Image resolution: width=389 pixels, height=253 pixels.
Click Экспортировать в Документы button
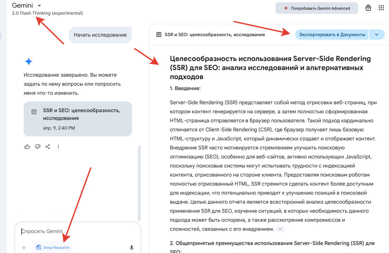click(x=332, y=35)
